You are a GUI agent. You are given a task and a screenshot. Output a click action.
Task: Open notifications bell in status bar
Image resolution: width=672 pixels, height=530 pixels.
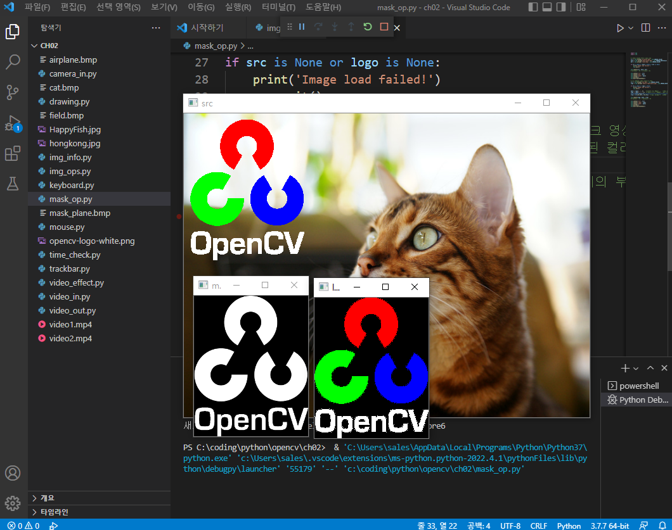(662, 526)
